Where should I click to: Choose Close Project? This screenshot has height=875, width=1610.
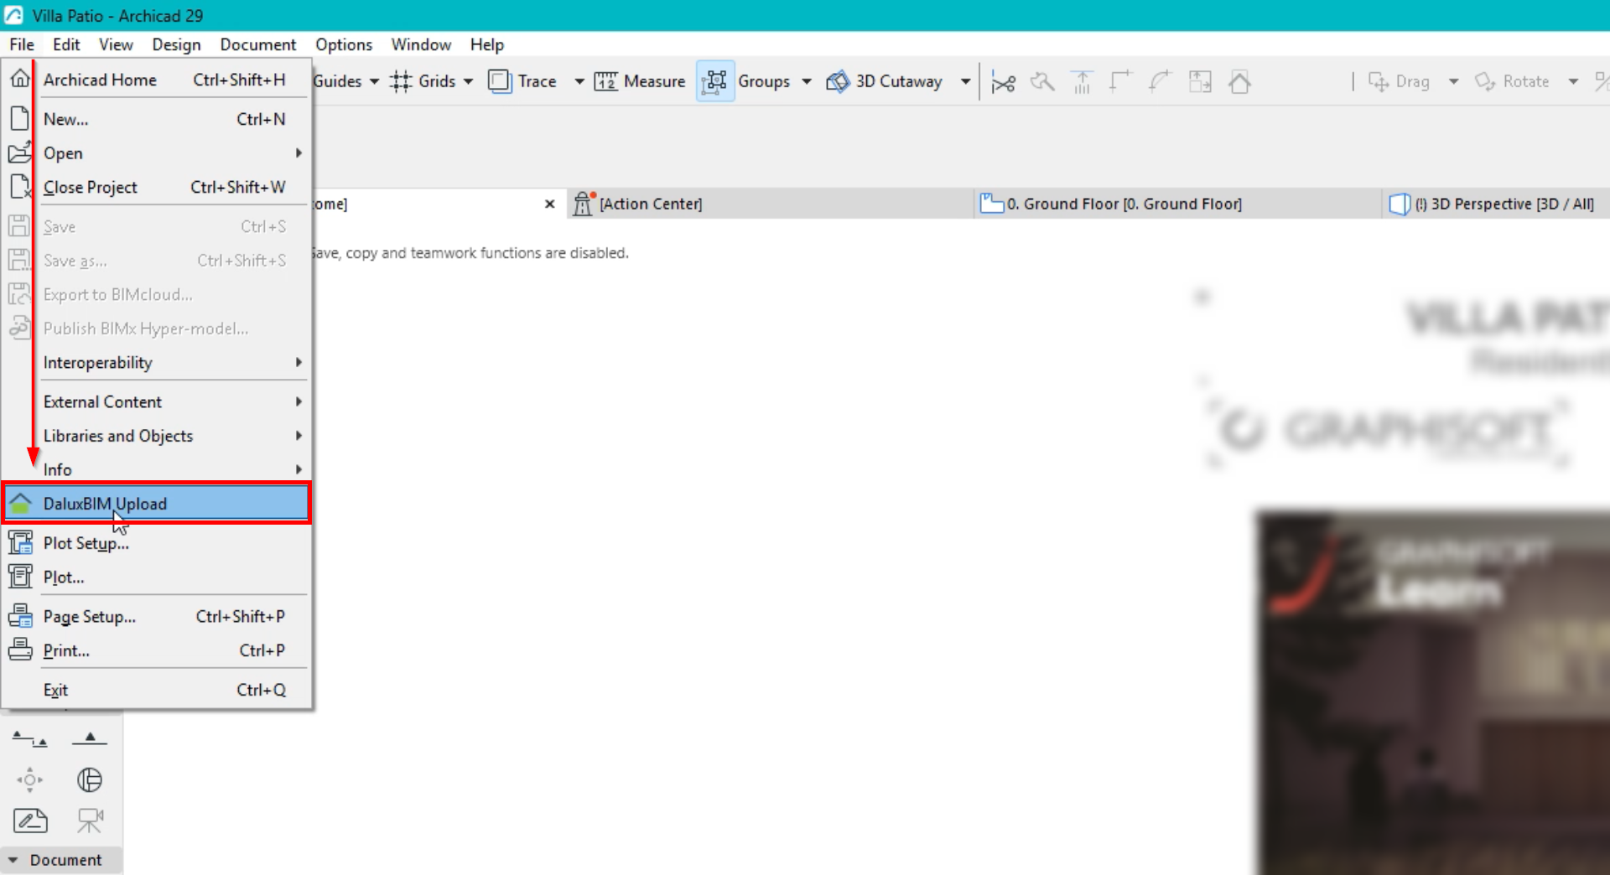pos(157,188)
